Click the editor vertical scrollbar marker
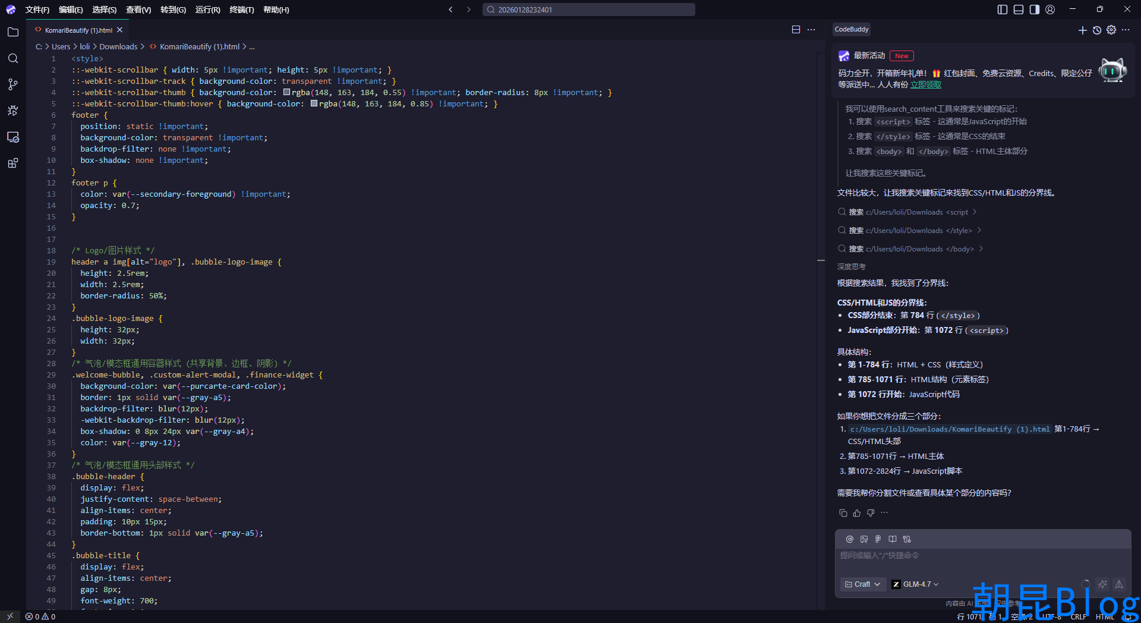 click(821, 260)
